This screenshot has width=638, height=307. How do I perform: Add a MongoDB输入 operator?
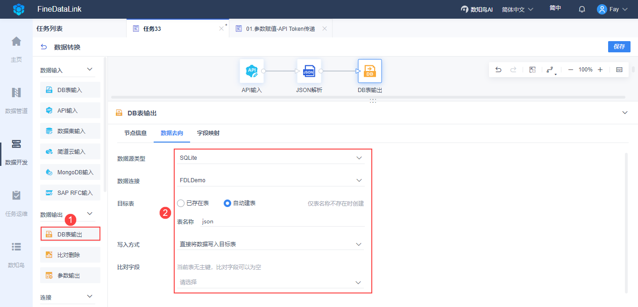point(70,172)
